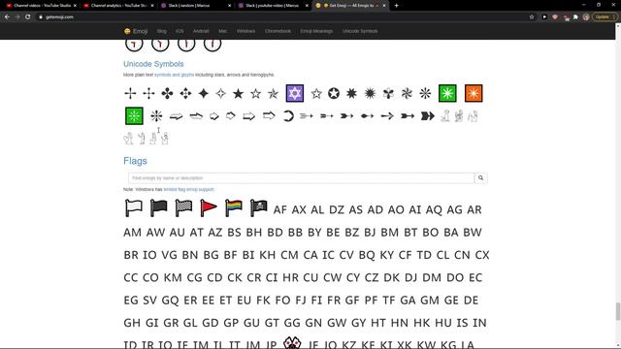Open the Windows nav item

click(x=245, y=31)
